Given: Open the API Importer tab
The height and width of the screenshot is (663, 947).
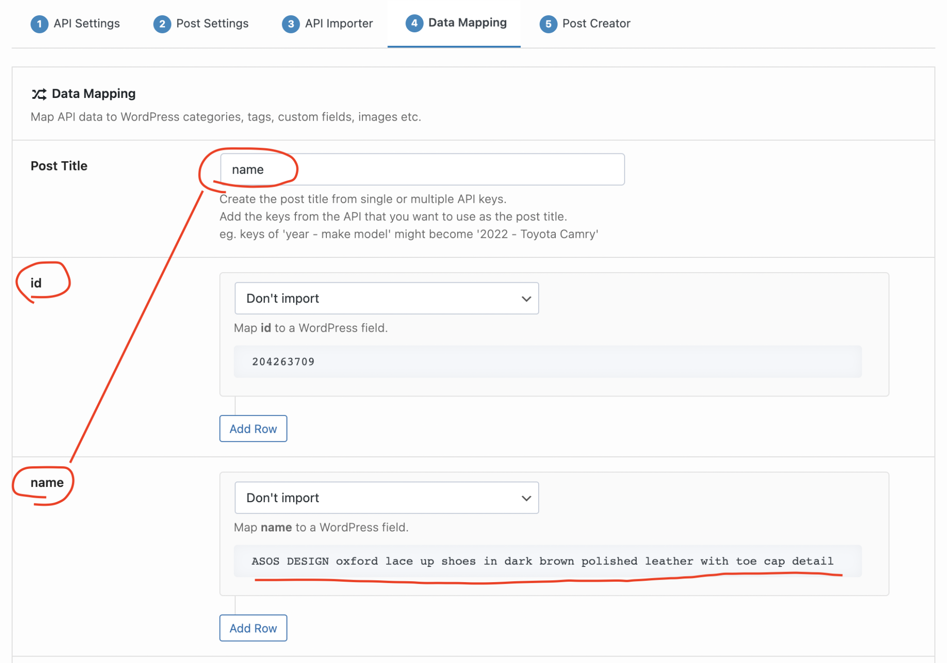Looking at the screenshot, I should 338,24.
